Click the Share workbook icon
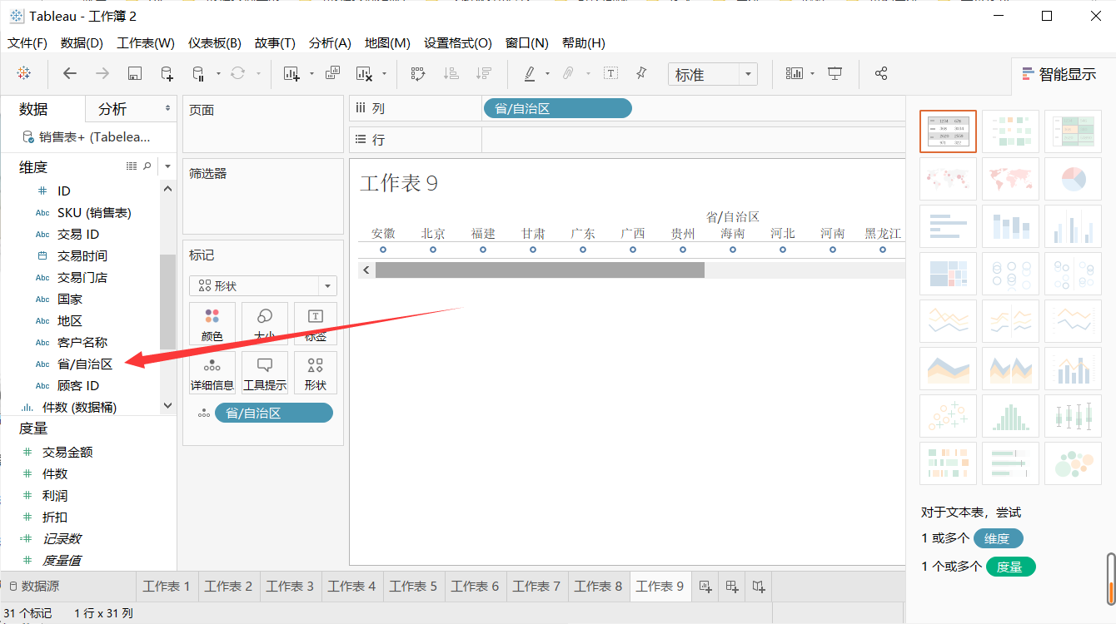Screen dimensions: 1116x624 [881, 74]
